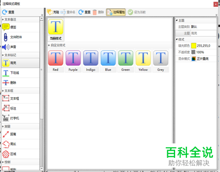Viewport: 220px width, 172px height.
Task: Collapse the 样式 properties group
Action: (177, 39)
